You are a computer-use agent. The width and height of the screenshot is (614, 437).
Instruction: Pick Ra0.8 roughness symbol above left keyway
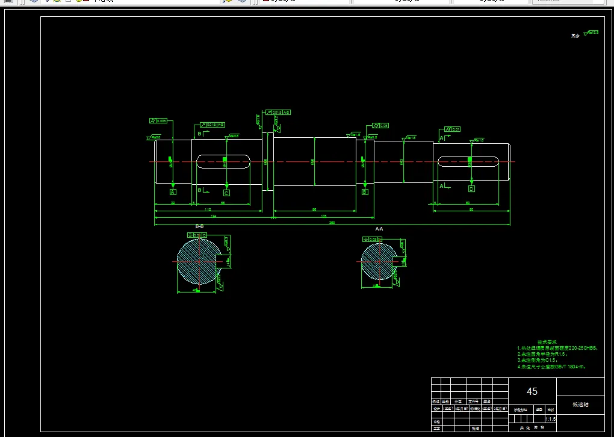pyautogui.click(x=232, y=136)
